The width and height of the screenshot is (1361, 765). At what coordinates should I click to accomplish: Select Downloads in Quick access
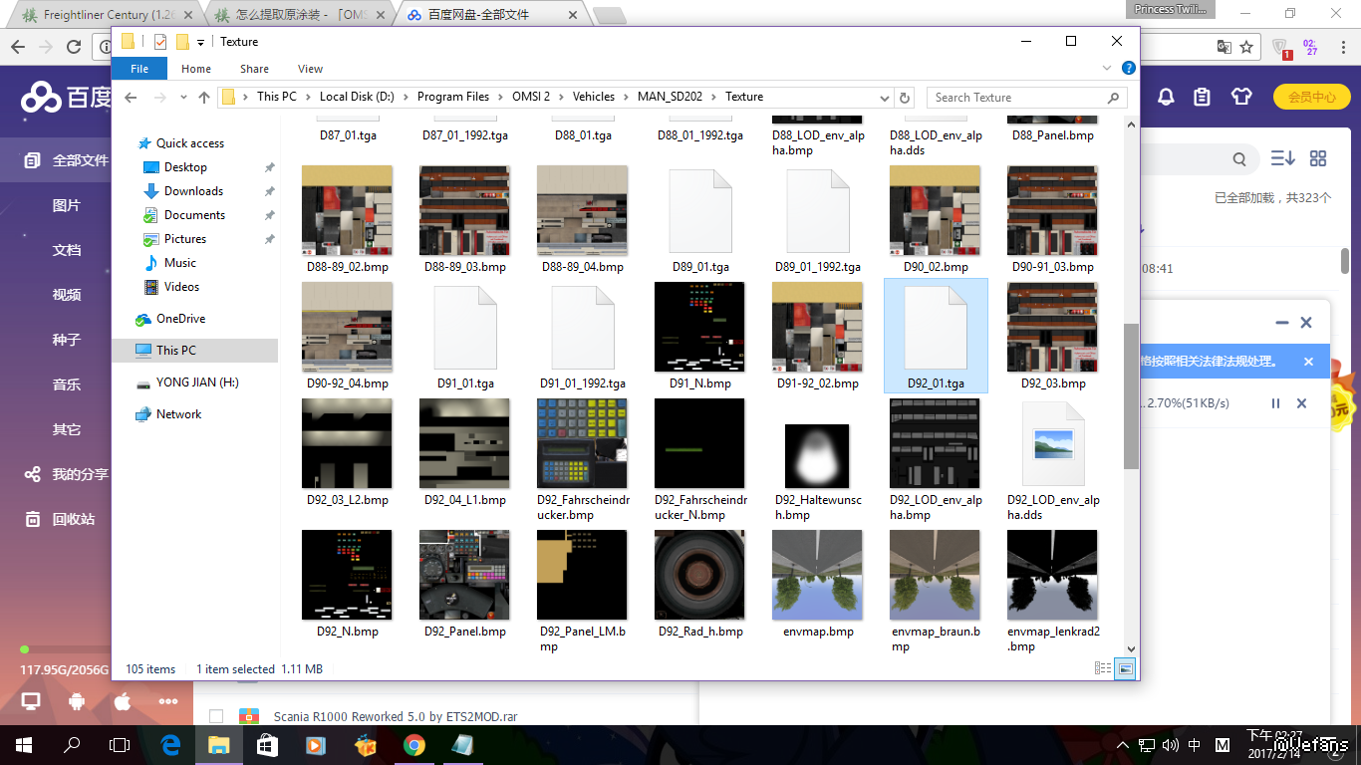(193, 191)
